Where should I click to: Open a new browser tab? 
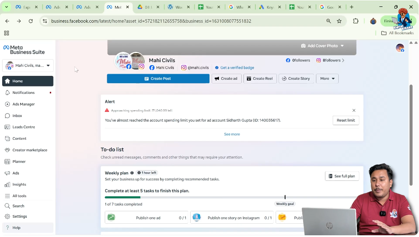352,7
